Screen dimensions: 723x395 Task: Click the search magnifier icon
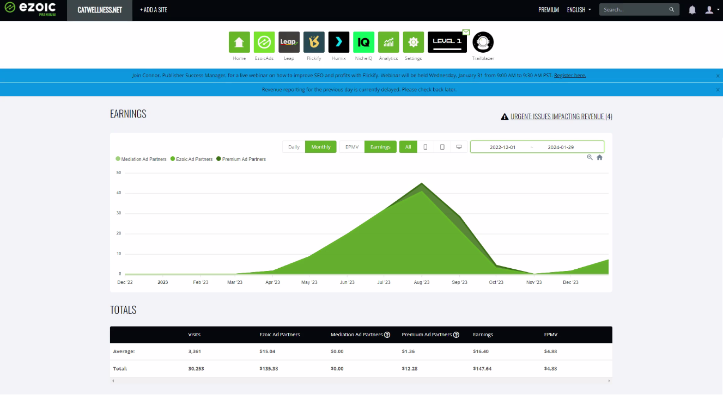[x=672, y=10]
